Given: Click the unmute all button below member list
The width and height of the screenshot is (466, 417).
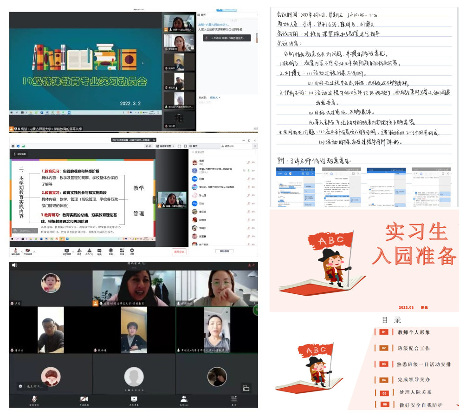Looking at the screenshot, I should pos(224,251).
